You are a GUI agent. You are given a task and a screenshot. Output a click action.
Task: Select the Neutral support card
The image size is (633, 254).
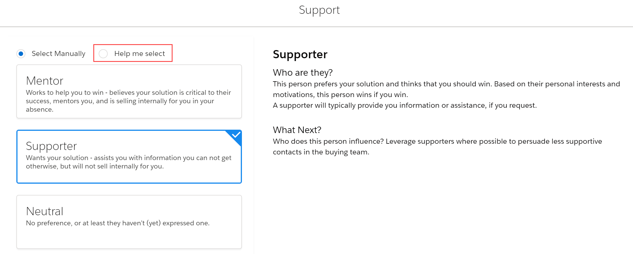(x=129, y=222)
